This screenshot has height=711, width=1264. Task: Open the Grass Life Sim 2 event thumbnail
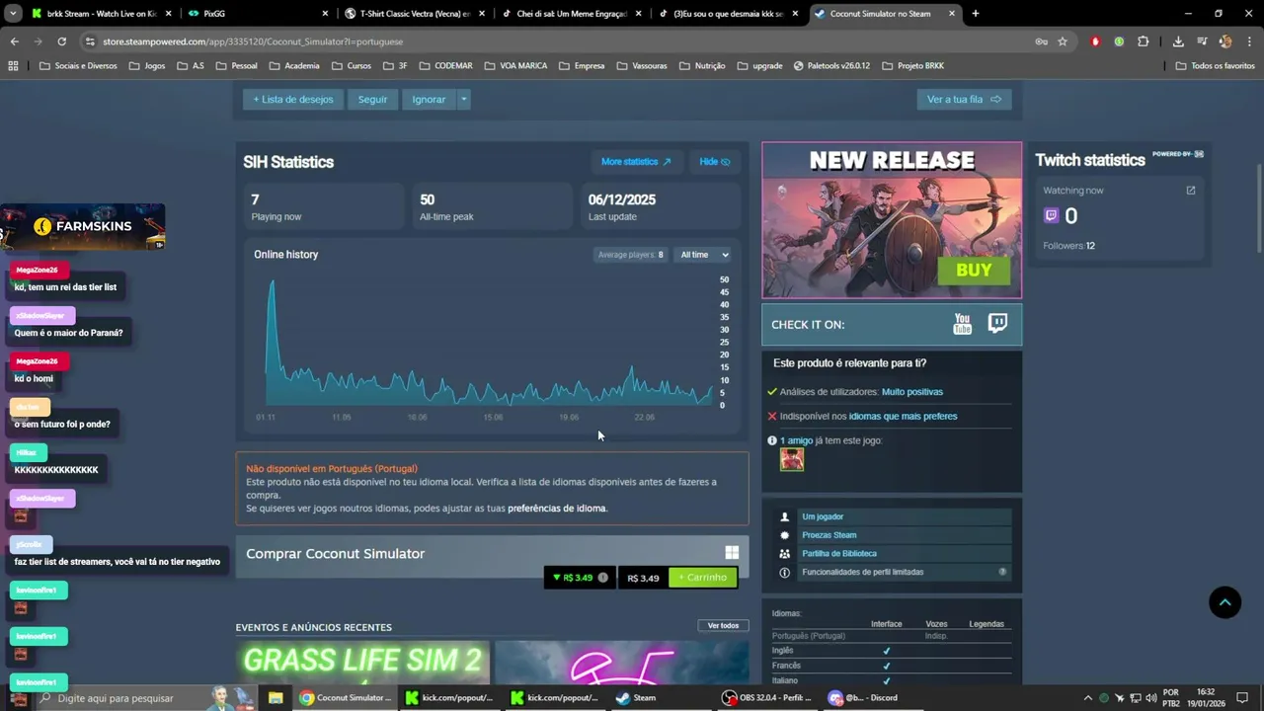(362, 663)
